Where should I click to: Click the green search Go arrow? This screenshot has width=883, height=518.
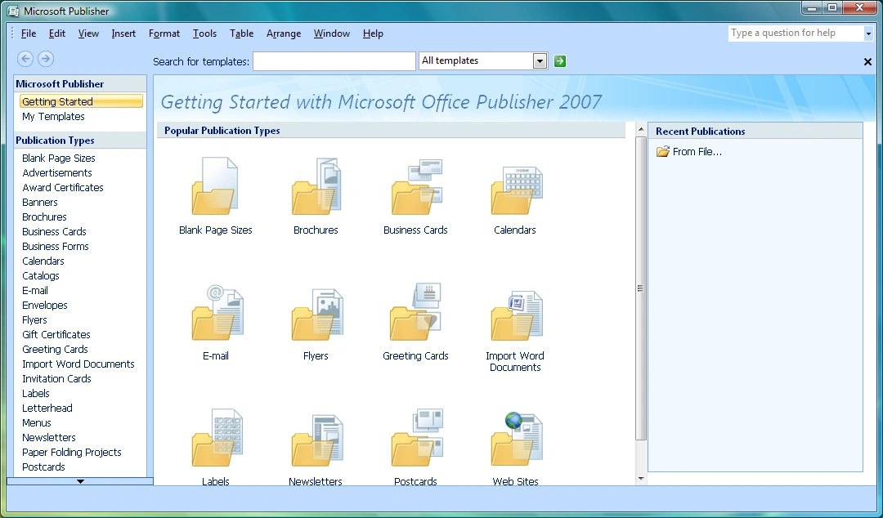click(560, 60)
